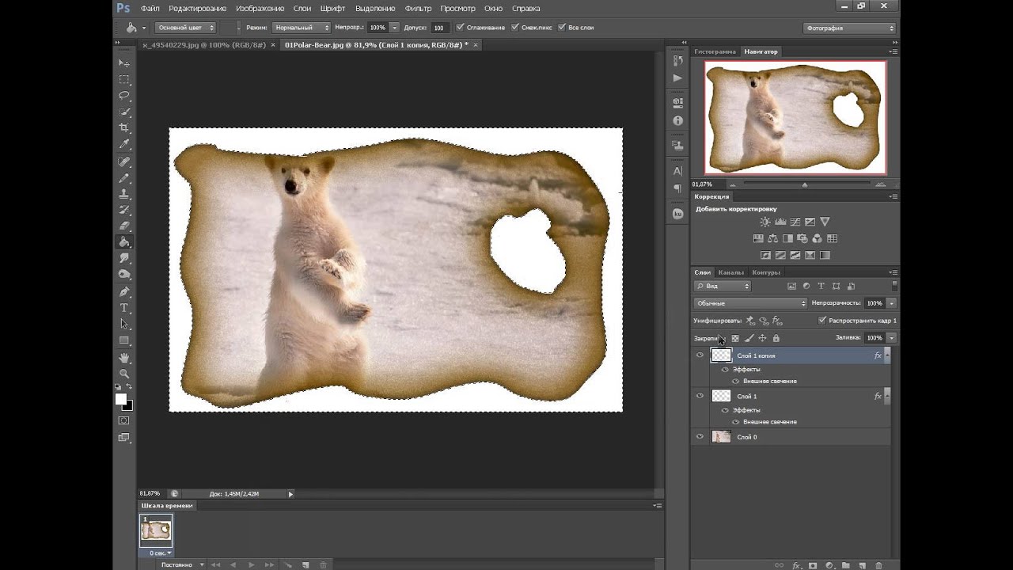Select the Clone Stamp tool

point(124,193)
